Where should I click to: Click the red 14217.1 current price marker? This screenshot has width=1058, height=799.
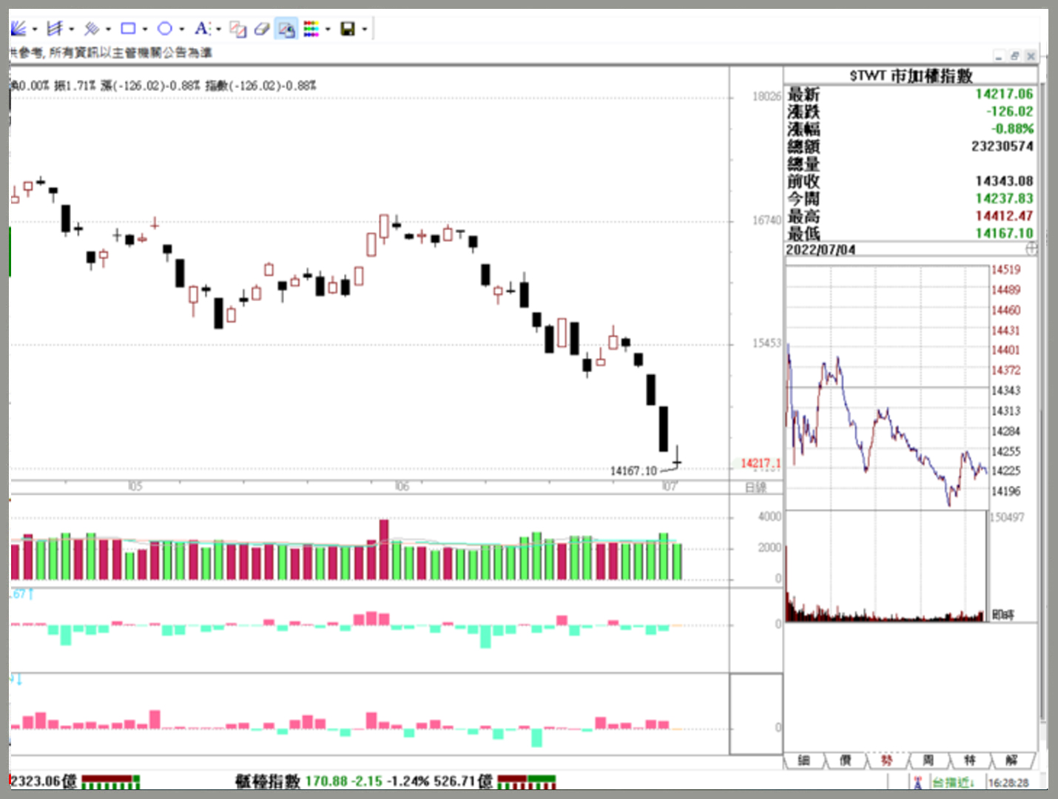[x=761, y=463]
